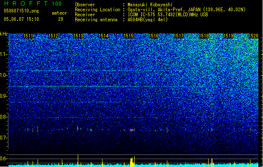Click the 0.6 kHz axis label
263x167 pixels.
point(4,159)
